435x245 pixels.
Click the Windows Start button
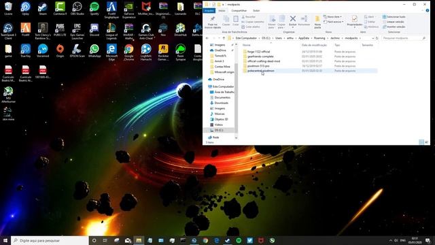coord(5,240)
